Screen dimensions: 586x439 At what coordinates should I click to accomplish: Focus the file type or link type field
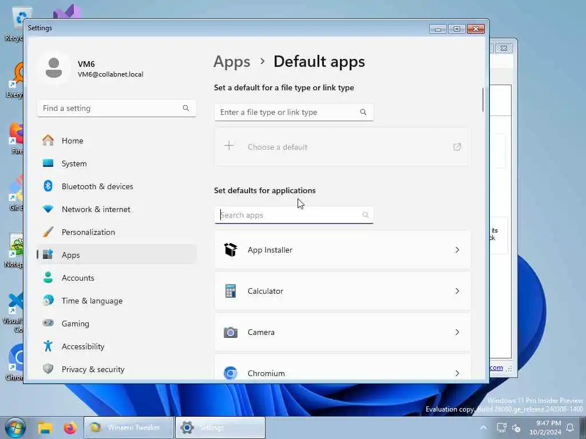point(294,112)
